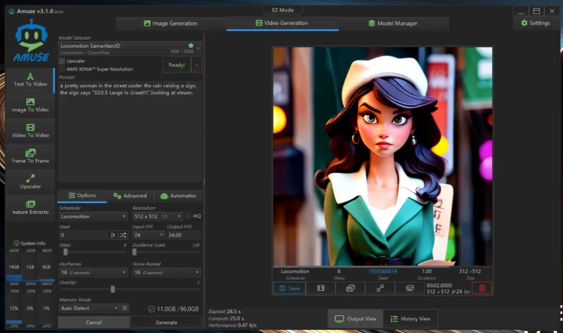This screenshot has height=333, width=563.
Task: Delete the generated video with the trash icon
Action: pyautogui.click(x=482, y=288)
